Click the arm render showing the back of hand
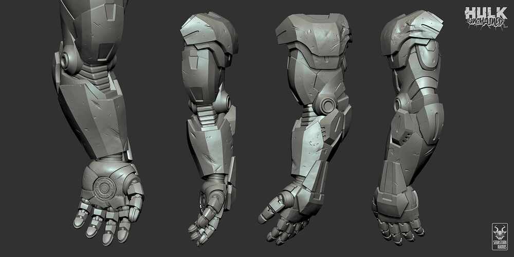 (x=408, y=128)
